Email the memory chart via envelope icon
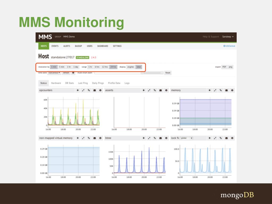The width and height of the screenshot is (272, 204). (226, 90)
